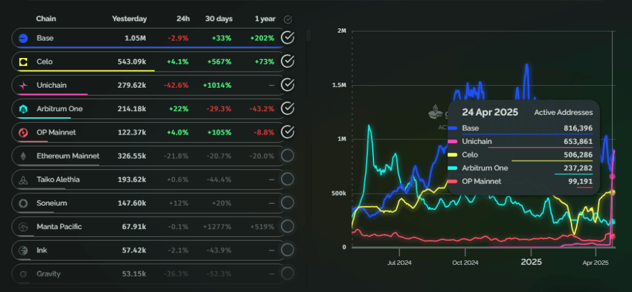
Task: Click the Base chain logo icon
Action: [23, 38]
